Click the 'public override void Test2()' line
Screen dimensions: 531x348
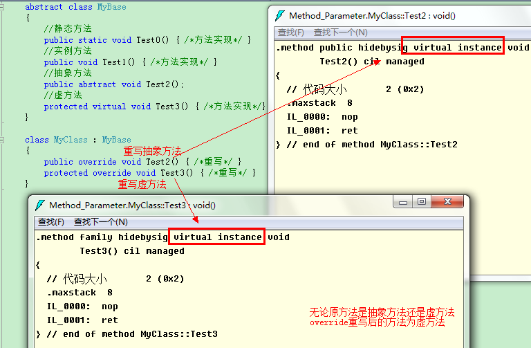click(x=142, y=162)
